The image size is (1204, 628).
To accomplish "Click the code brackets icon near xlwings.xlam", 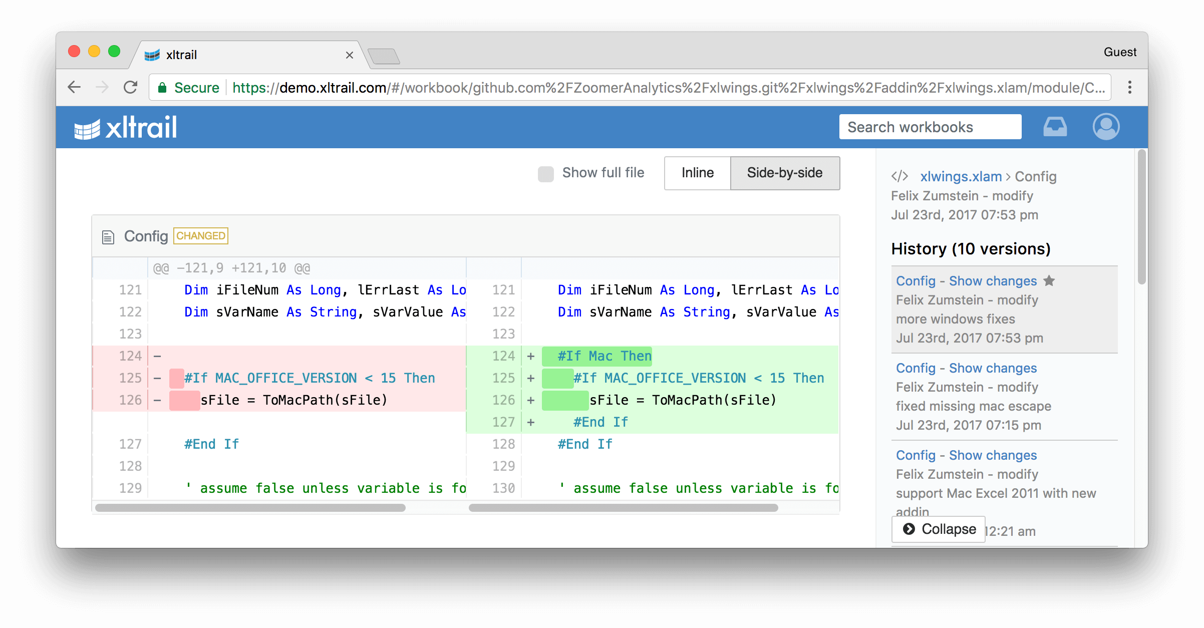I will (x=899, y=176).
